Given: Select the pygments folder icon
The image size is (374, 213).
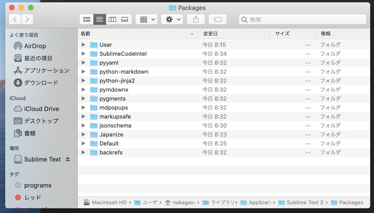Looking at the screenshot, I should 94,99.
